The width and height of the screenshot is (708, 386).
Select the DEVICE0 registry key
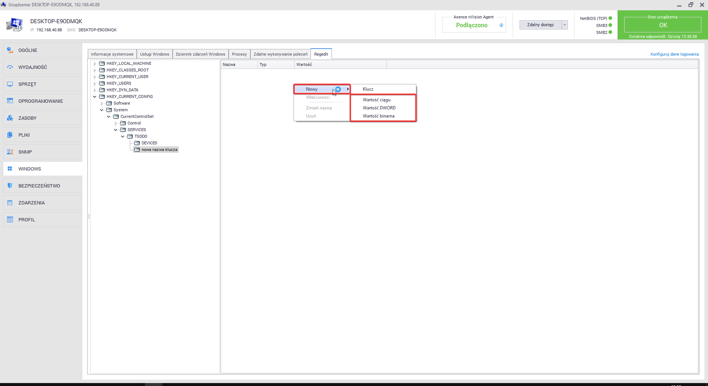tap(149, 143)
